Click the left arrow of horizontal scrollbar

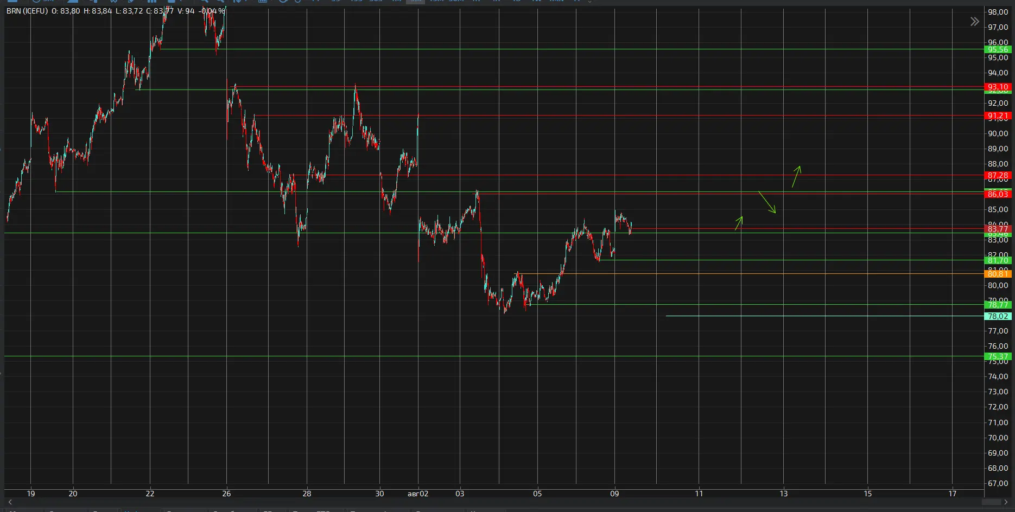[x=10, y=502]
